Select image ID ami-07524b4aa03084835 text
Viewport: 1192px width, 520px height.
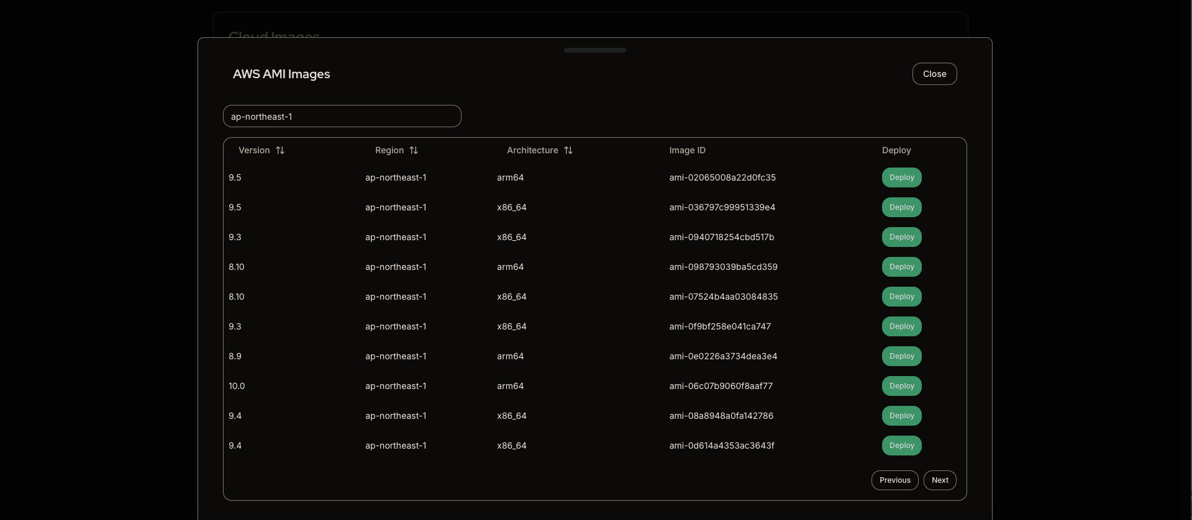724,297
